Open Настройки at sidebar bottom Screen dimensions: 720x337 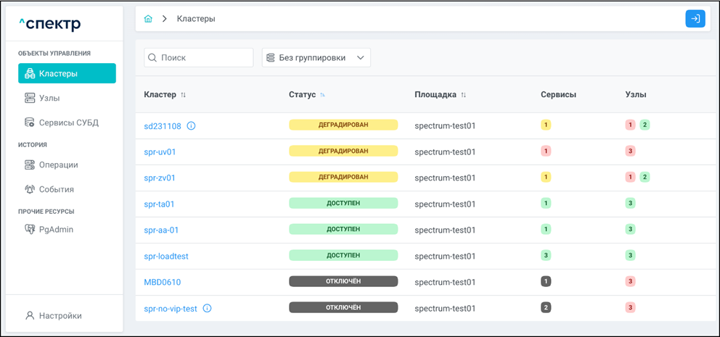tap(60, 316)
